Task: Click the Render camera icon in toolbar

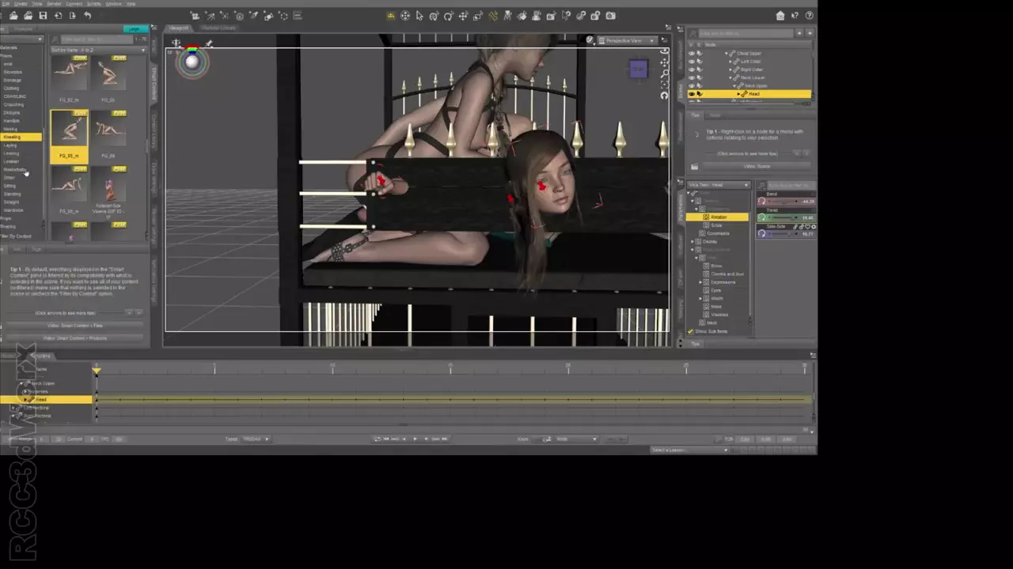Action: tap(610, 16)
